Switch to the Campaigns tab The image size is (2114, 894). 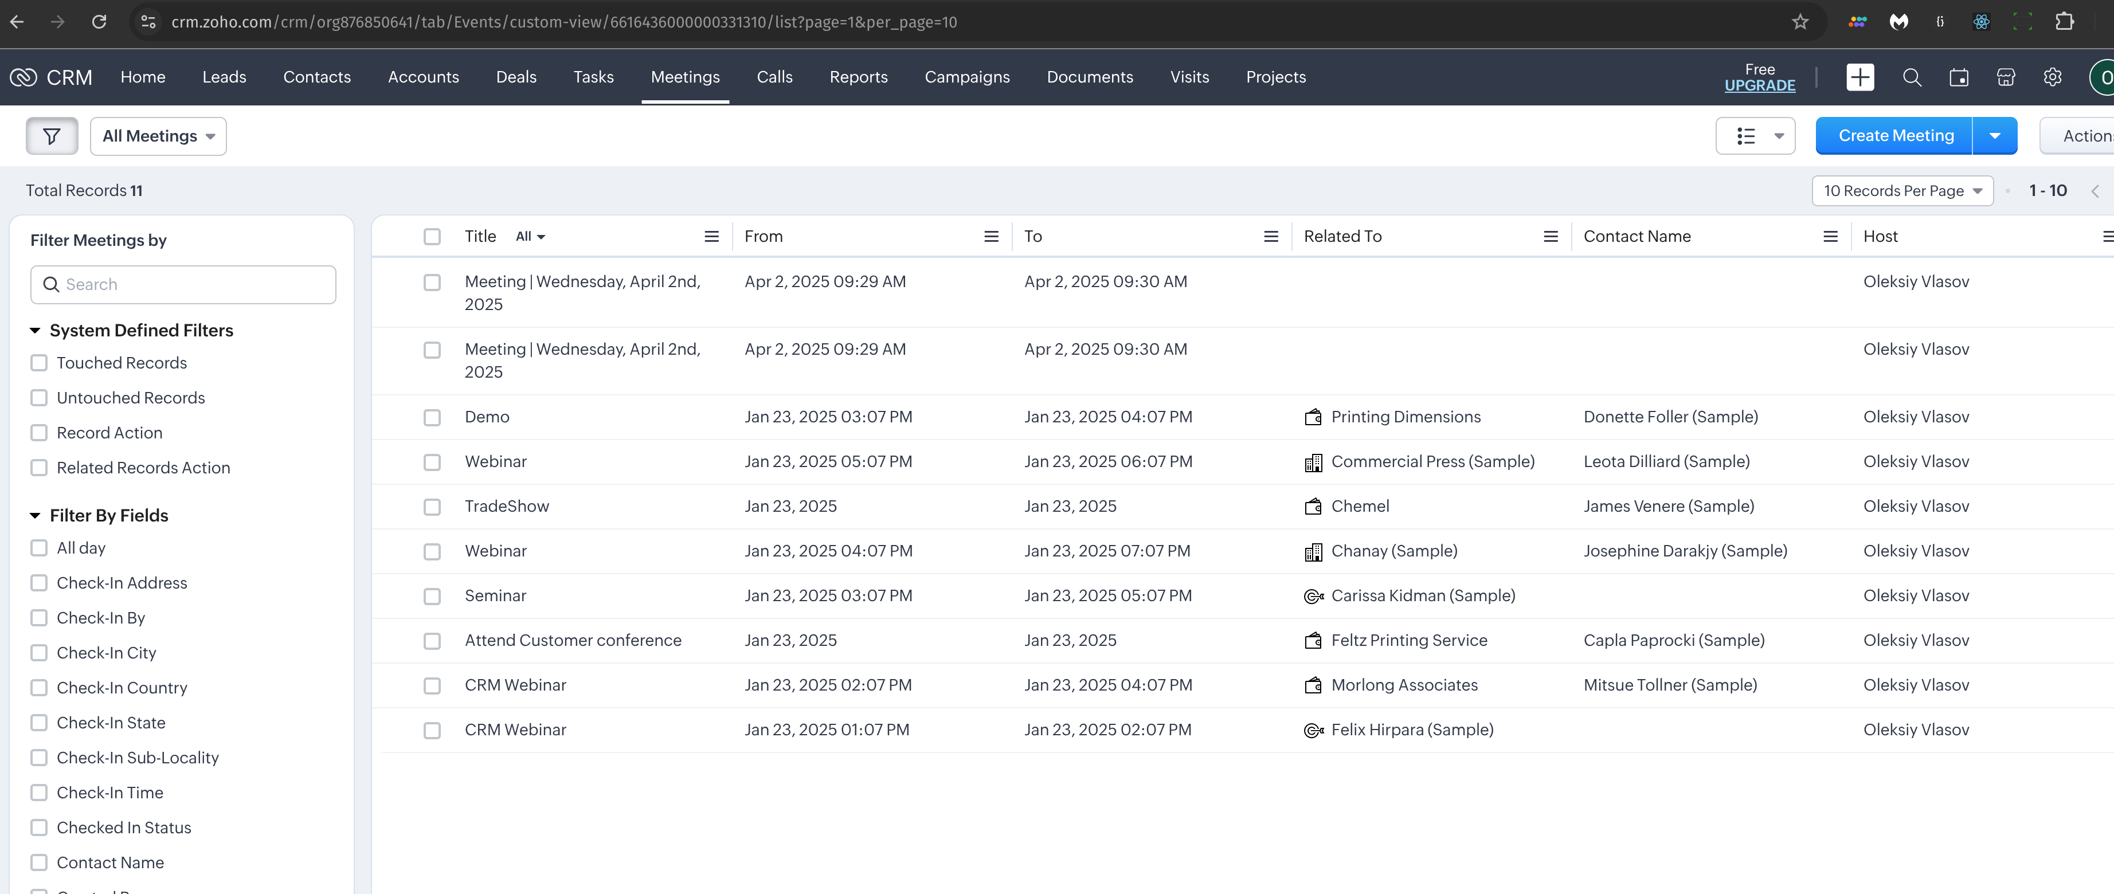pyautogui.click(x=967, y=77)
